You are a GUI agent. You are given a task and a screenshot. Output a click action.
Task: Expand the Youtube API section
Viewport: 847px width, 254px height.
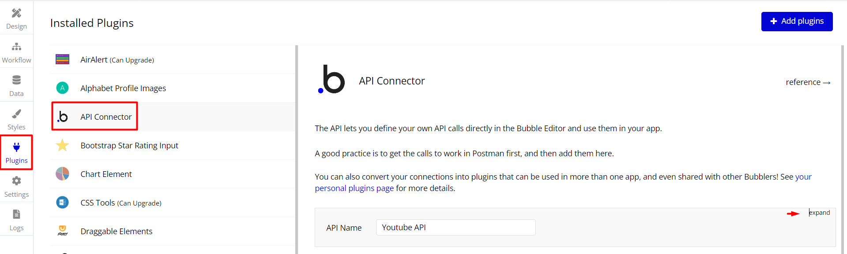click(x=820, y=213)
